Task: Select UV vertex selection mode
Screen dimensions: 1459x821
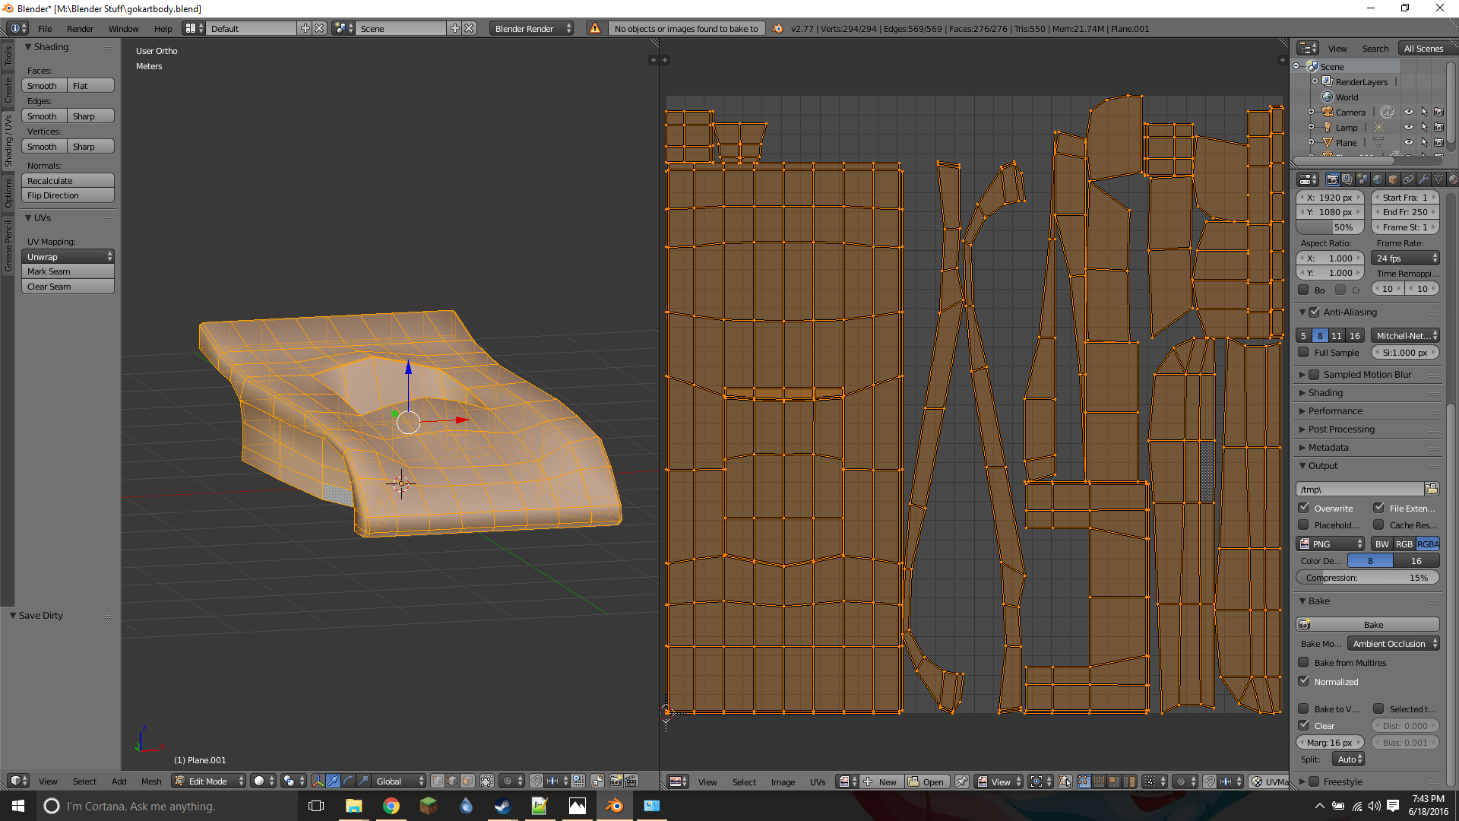Action: pyautogui.click(x=1084, y=781)
